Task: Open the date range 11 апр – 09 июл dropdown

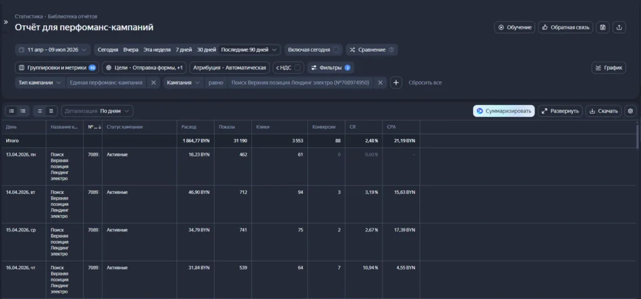Action: [53, 49]
